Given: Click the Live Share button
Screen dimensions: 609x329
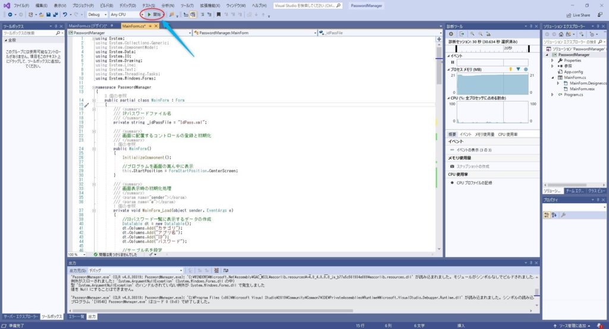Looking at the screenshot, I should tap(577, 15).
